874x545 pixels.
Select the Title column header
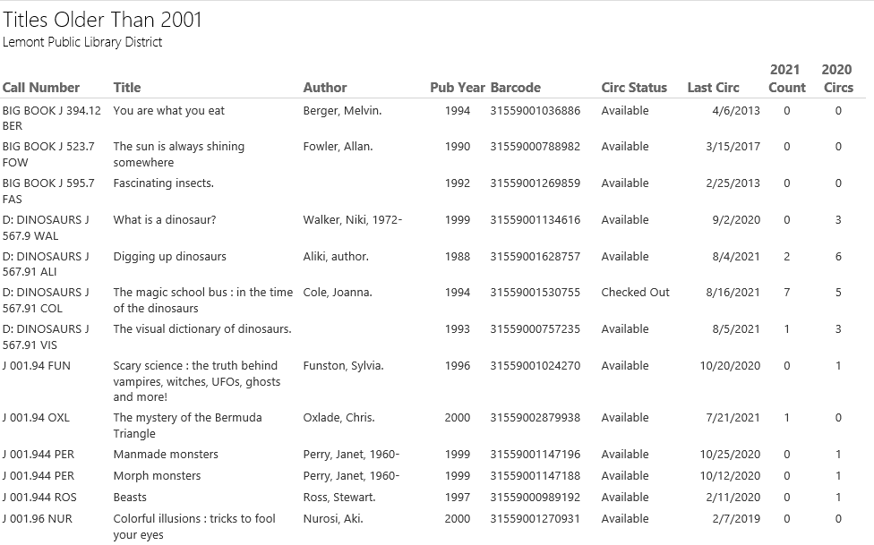point(127,88)
